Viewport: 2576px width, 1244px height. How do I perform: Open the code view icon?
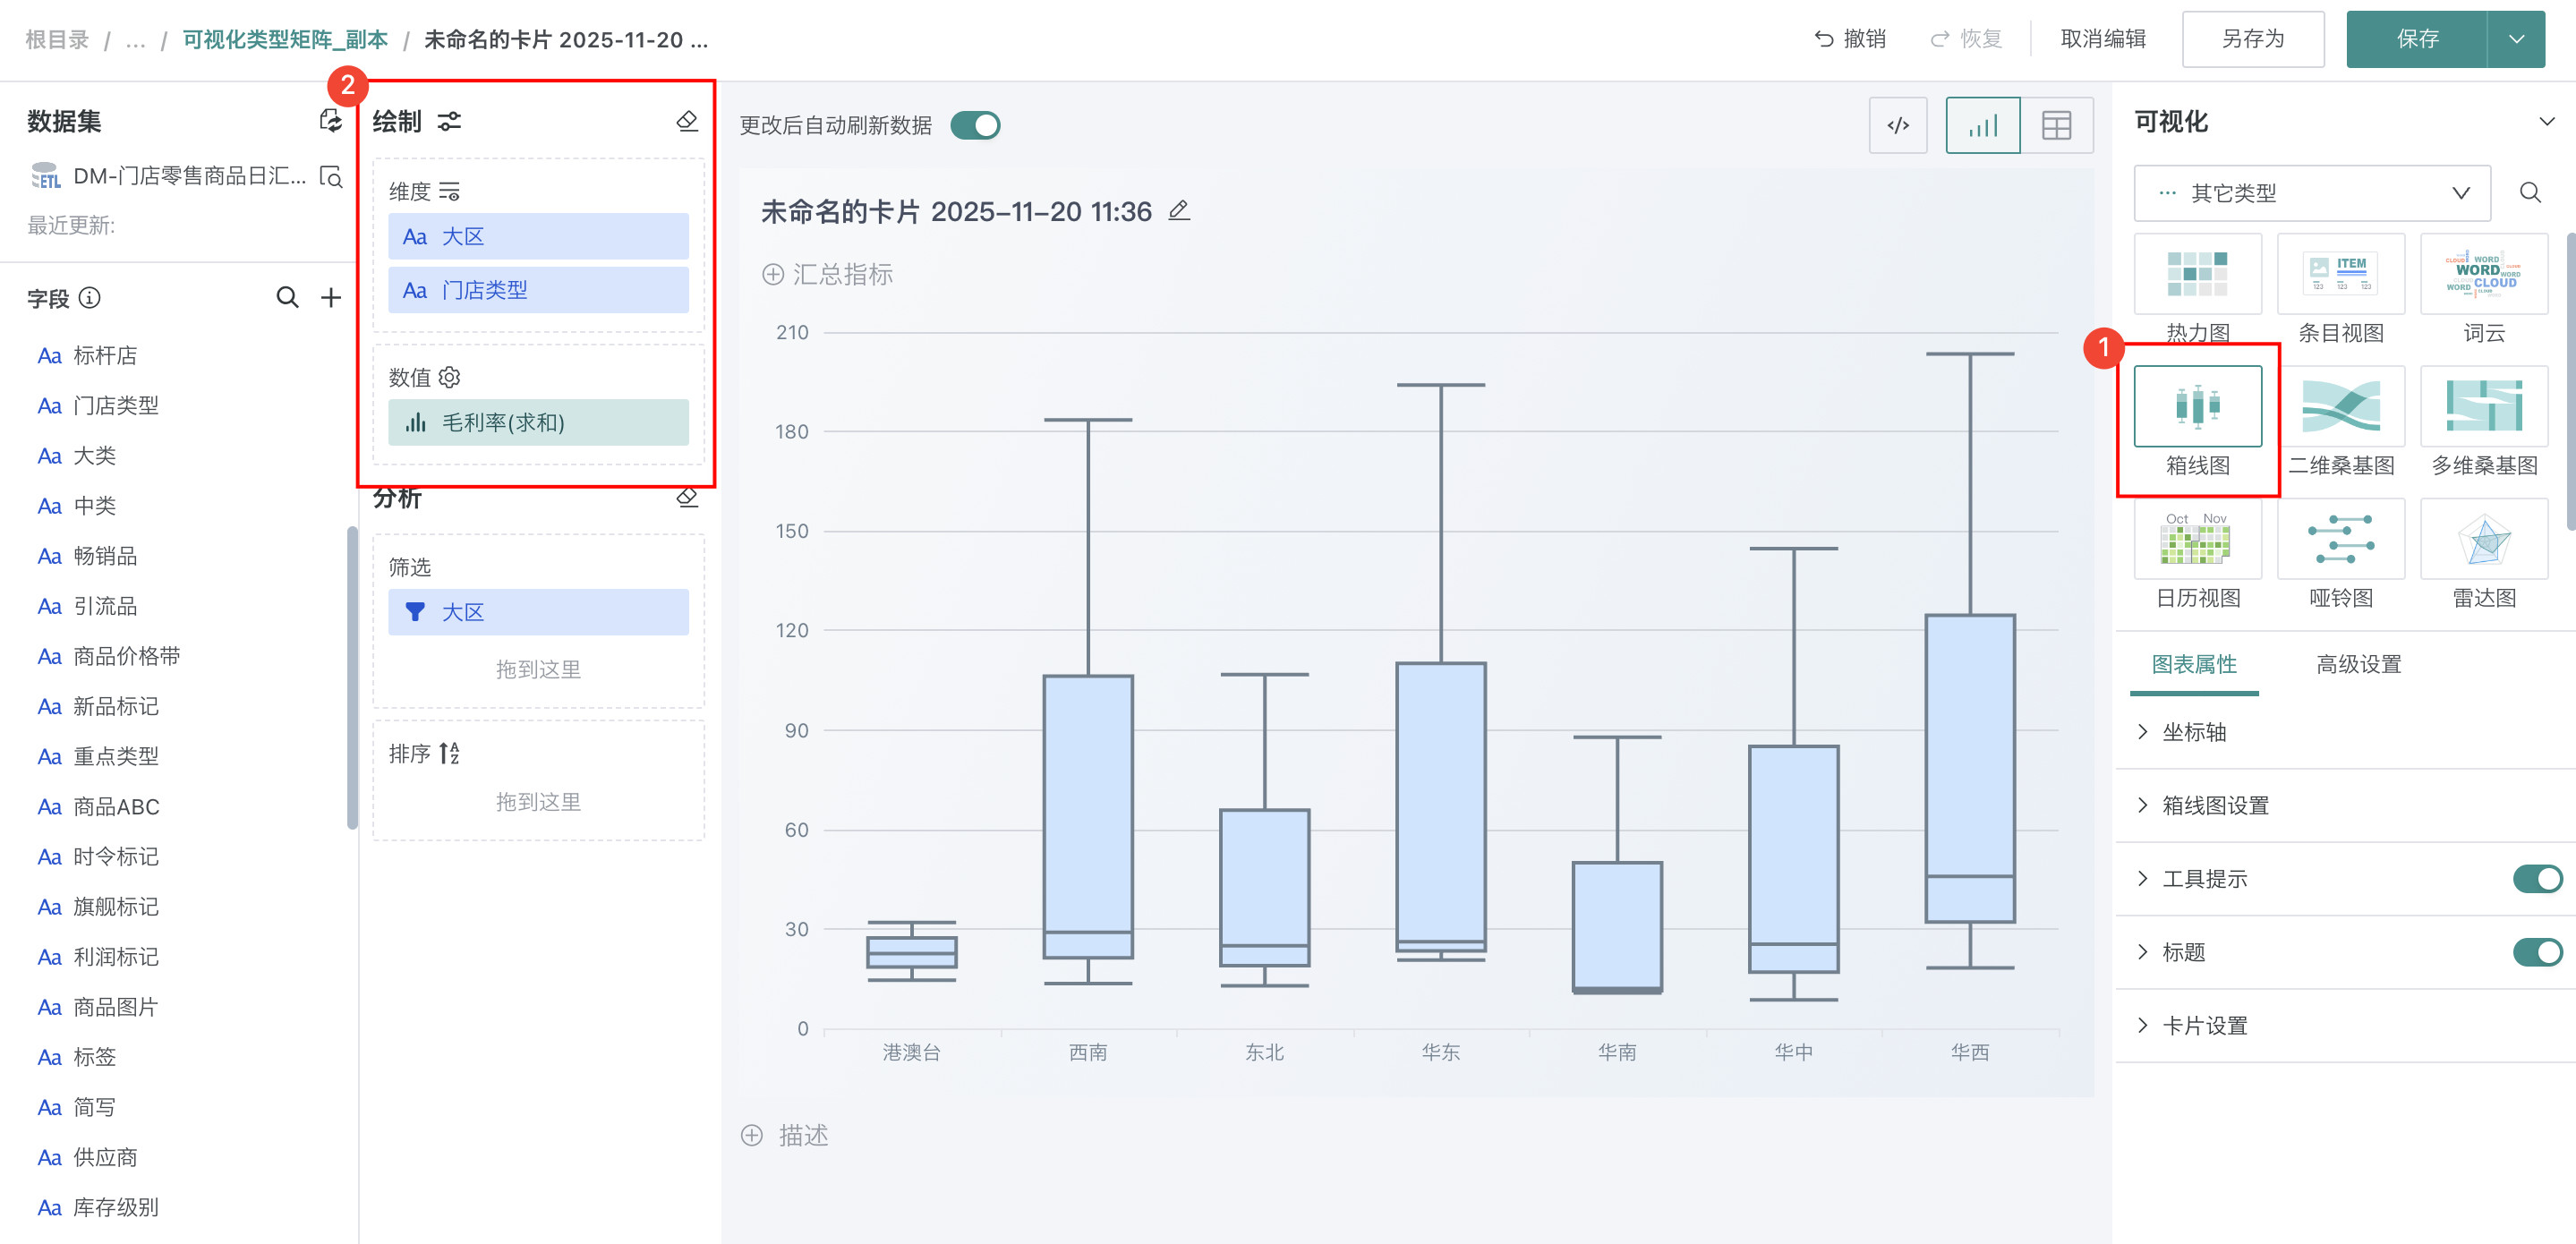pos(1897,126)
